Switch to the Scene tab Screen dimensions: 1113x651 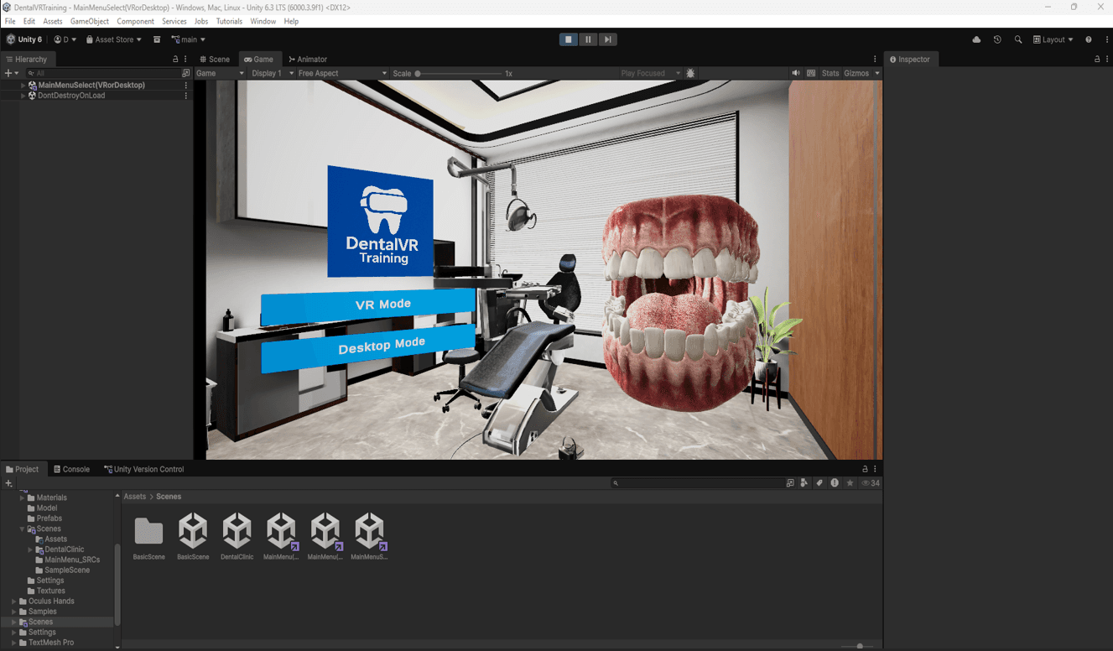pyautogui.click(x=215, y=60)
